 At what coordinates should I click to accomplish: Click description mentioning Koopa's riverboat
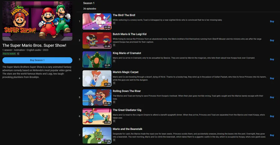click(188, 97)
